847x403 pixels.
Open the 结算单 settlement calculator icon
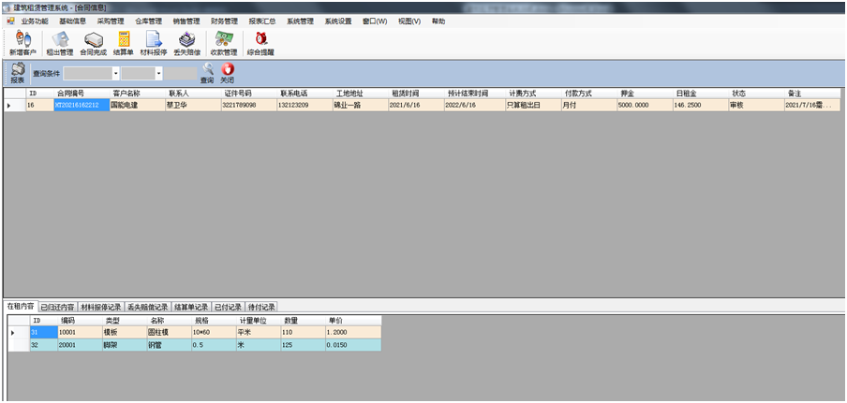(123, 42)
